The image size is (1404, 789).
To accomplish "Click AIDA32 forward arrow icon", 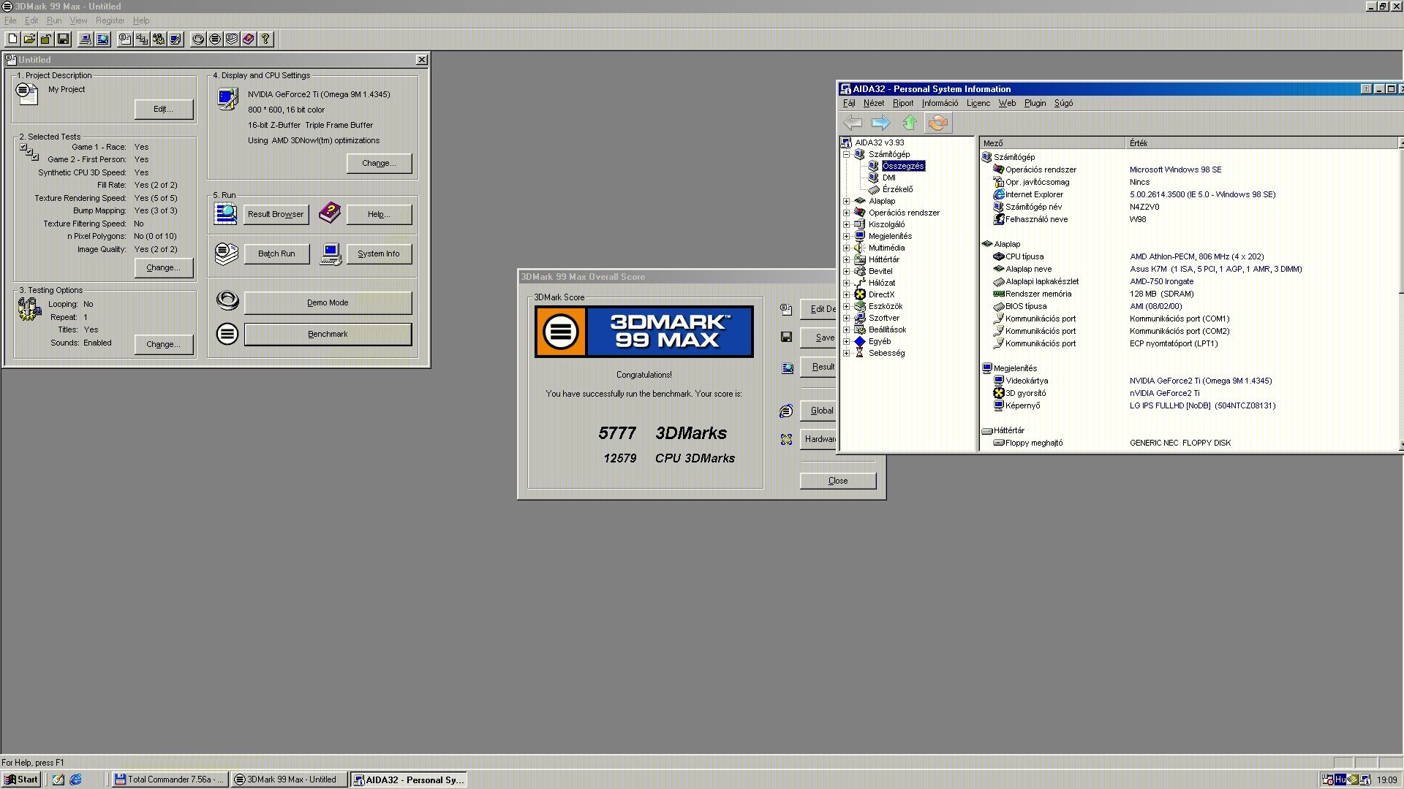I will [x=880, y=123].
